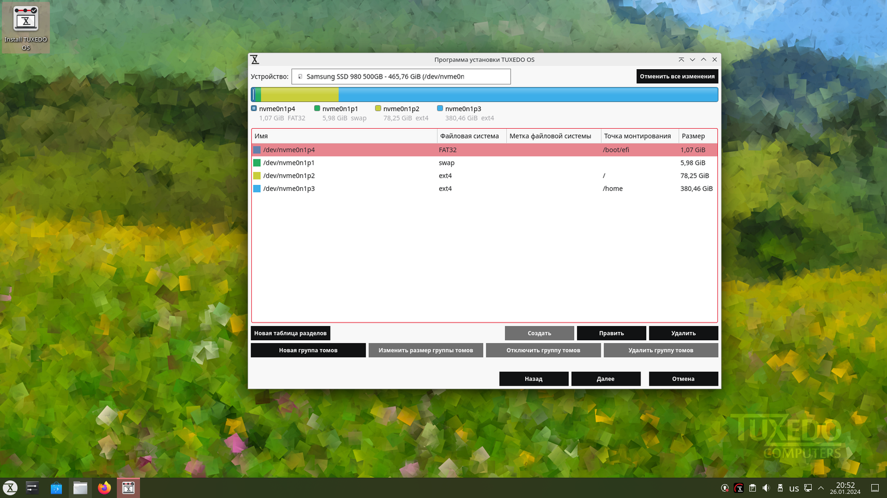Click the Show Desktop button in the panel corner

coord(875,489)
